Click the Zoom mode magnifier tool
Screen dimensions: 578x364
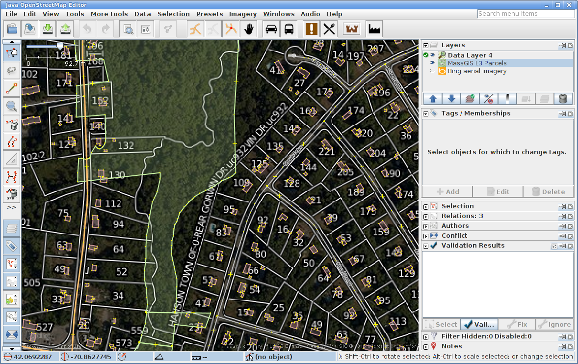coord(12,106)
